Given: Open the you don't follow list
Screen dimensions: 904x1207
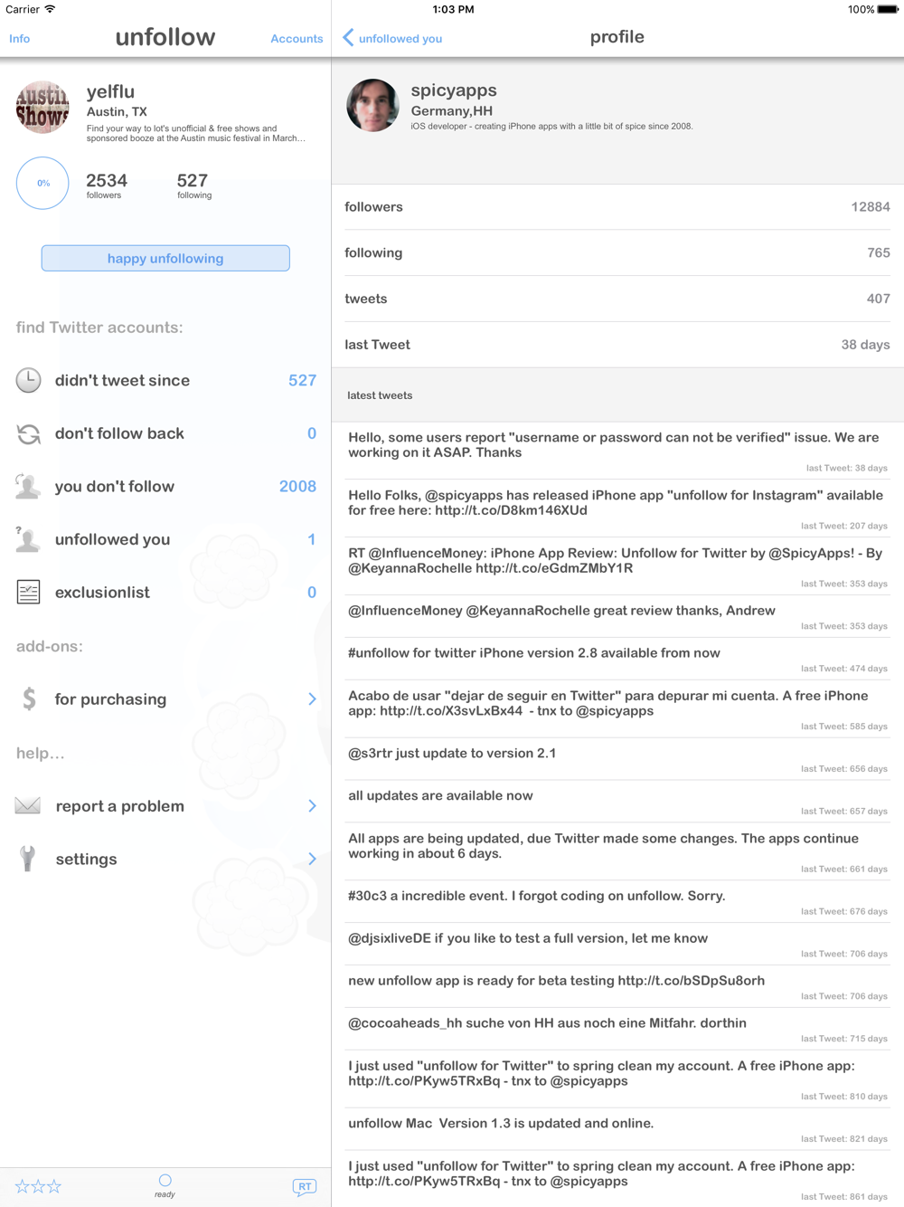Looking at the screenshot, I should (165, 487).
